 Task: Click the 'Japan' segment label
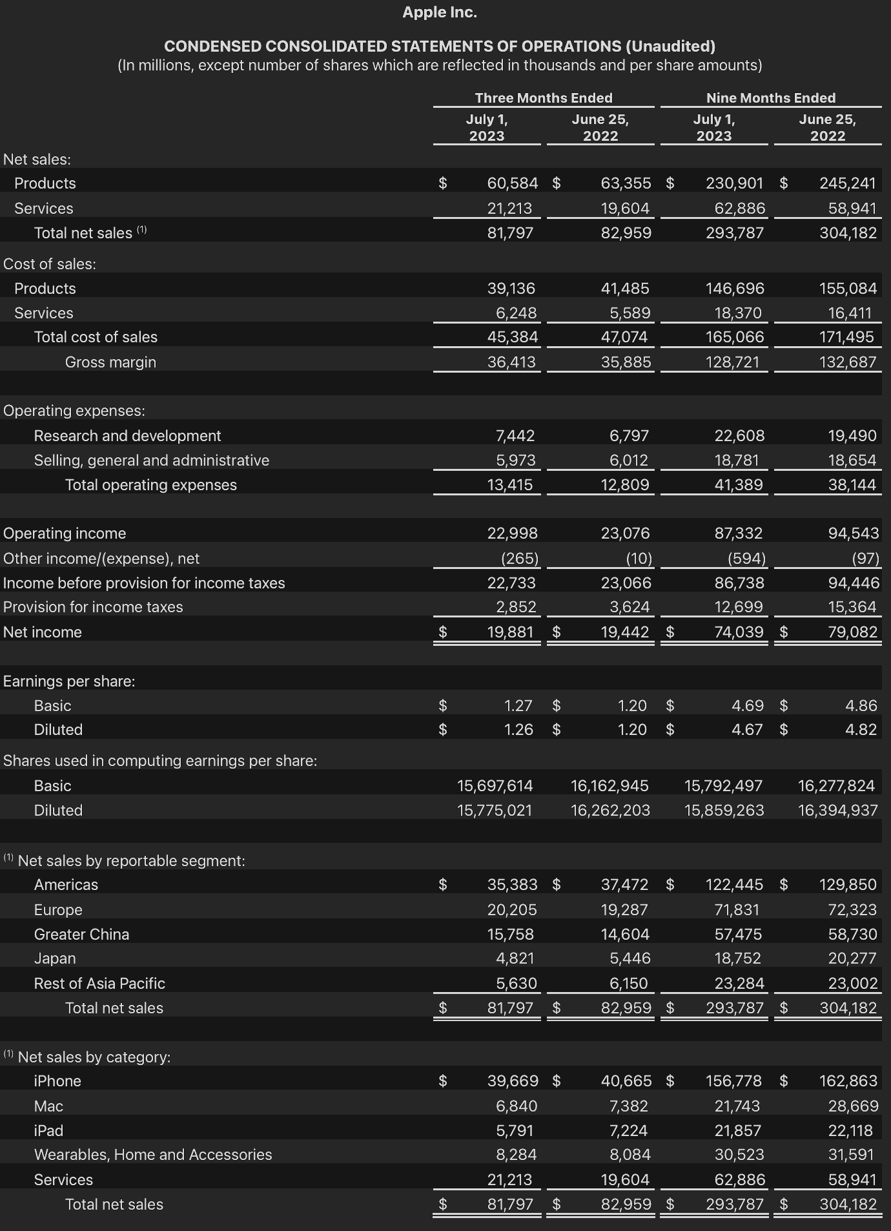click(x=55, y=958)
